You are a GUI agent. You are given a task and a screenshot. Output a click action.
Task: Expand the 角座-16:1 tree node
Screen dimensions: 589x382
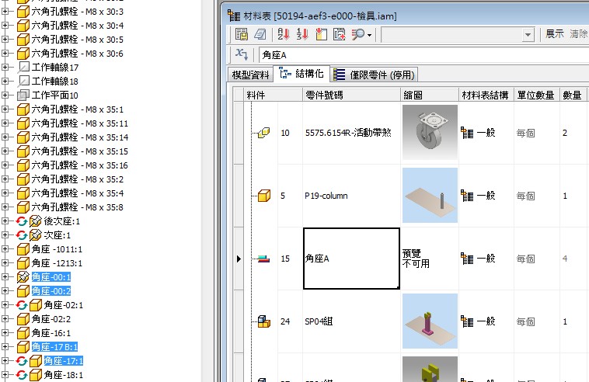tap(5, 333)
